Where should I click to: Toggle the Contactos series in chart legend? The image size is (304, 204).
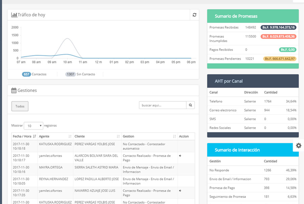point(34,74)
